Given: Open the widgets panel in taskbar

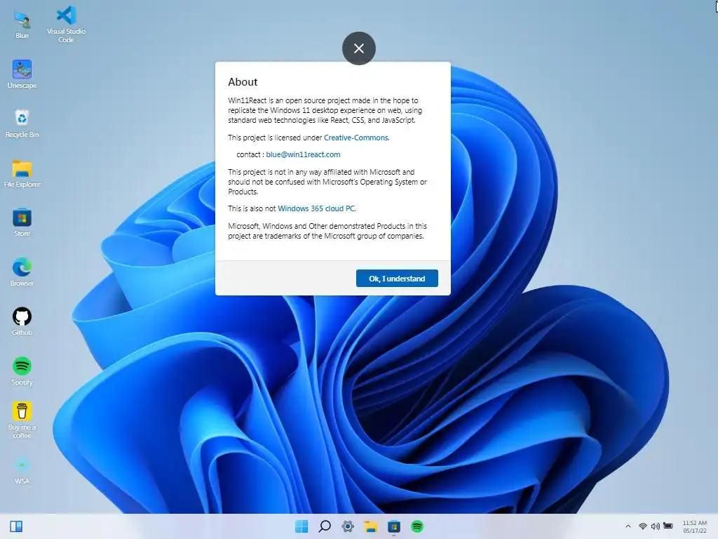Looking at the screenshot, I should pos(17,526).
